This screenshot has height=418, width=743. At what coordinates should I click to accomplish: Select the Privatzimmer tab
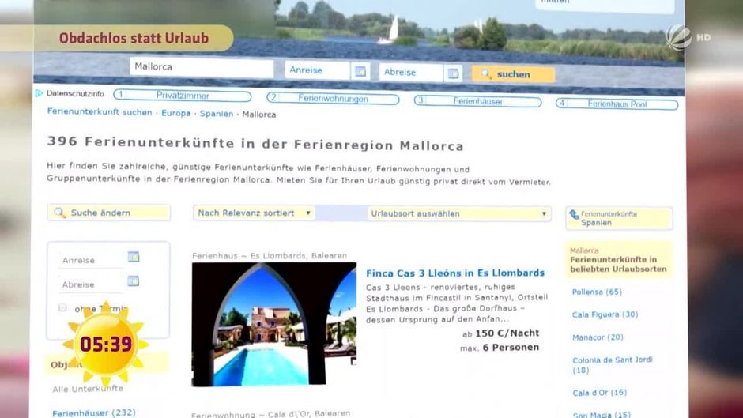point(183,96)
